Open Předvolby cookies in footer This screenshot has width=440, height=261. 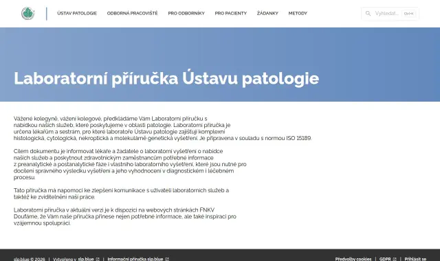tap(353, 259)
